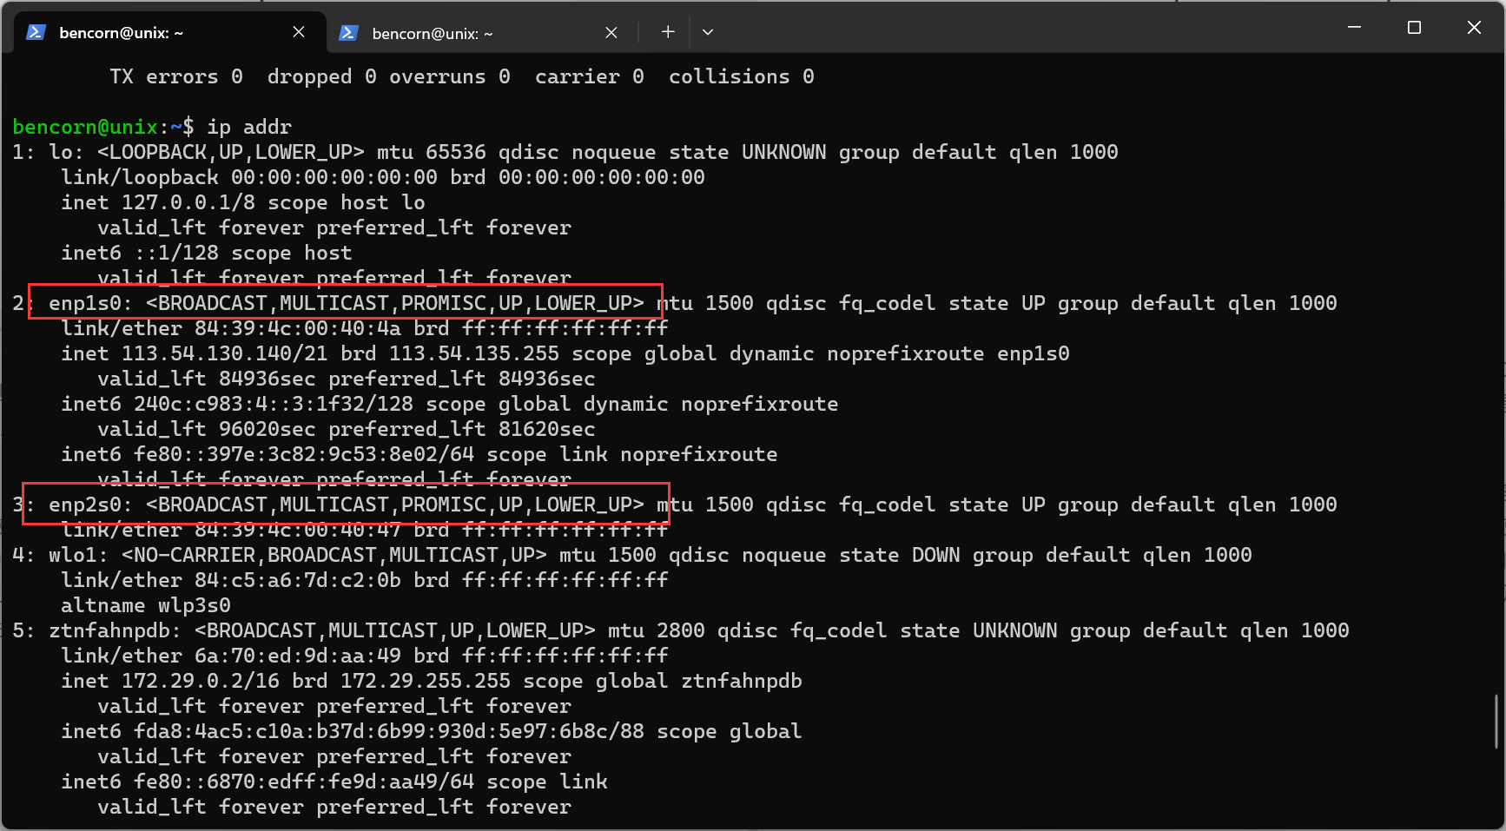Click the PowerShell icon on the second tab
This screenshot has width=1506, height=831.
[348, 32]
